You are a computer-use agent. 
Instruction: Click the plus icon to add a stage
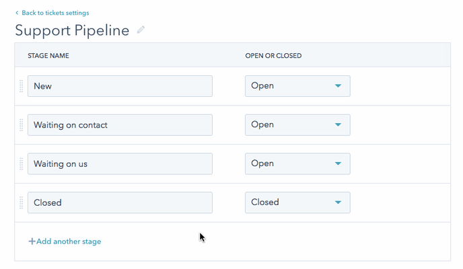click(x=32, y=241)
